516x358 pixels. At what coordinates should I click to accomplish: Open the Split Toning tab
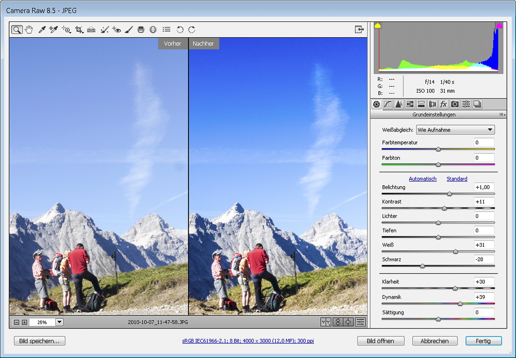pos(421,104)
